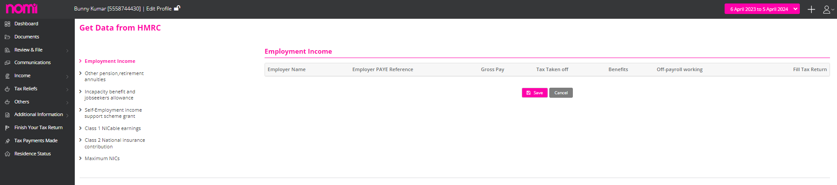The image size is (837, 185).
Task: Select Employment Income in HMRC list
Action: (110, 61)
